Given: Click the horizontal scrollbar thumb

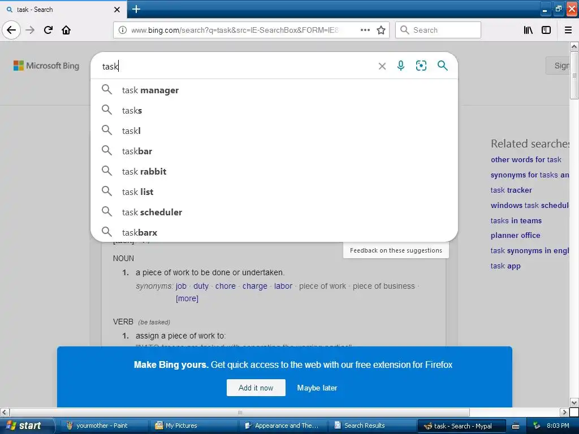Looking at the screenshot, I should [x=240, y=412].
